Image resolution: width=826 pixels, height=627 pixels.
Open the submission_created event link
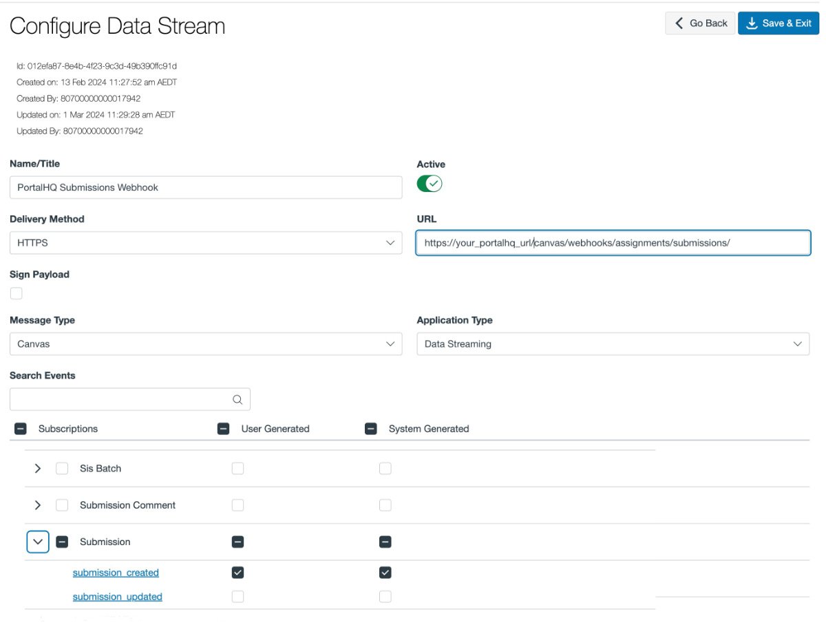click(x=116, y=573)
